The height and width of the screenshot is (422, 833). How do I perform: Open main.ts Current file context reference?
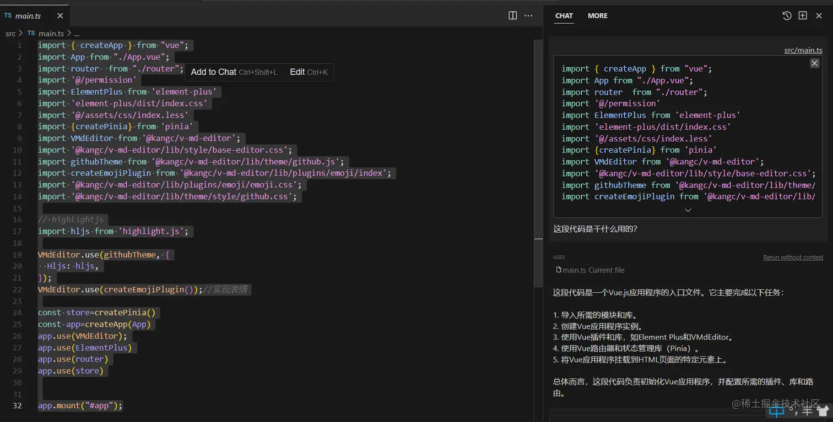click(591, 270)
